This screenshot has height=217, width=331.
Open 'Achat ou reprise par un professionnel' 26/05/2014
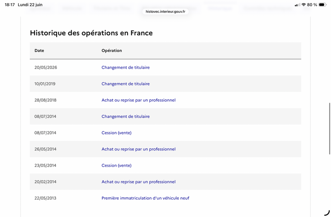(x=139, y=149)
